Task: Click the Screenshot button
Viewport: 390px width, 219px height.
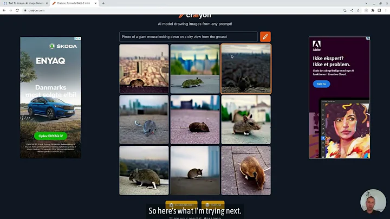Action: point(181,204)
